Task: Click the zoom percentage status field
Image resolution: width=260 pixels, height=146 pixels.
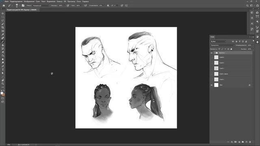Action: tap(9, 145)
